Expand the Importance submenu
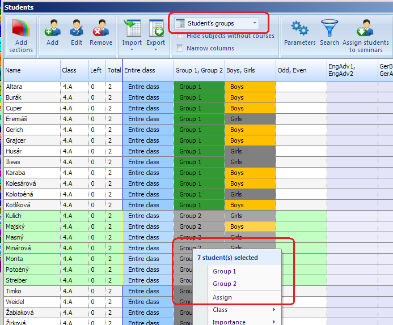 (x=244, y=322)
